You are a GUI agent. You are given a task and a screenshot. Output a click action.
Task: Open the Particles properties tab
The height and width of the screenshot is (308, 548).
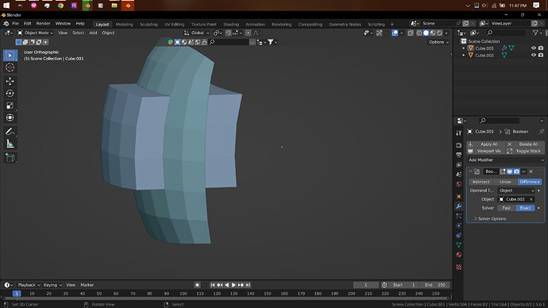(x=459, y=216)
